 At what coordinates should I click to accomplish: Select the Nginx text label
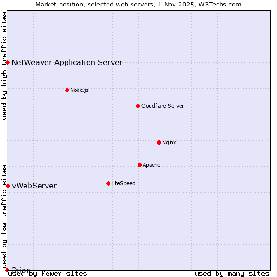169,142
